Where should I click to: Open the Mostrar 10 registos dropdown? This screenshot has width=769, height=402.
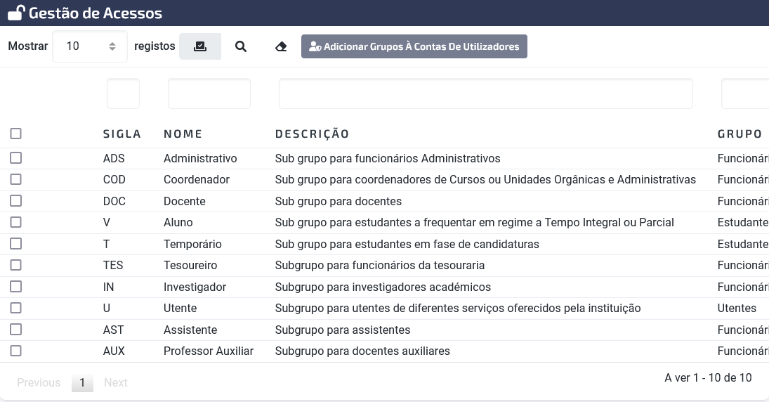[x=90, y=46]
